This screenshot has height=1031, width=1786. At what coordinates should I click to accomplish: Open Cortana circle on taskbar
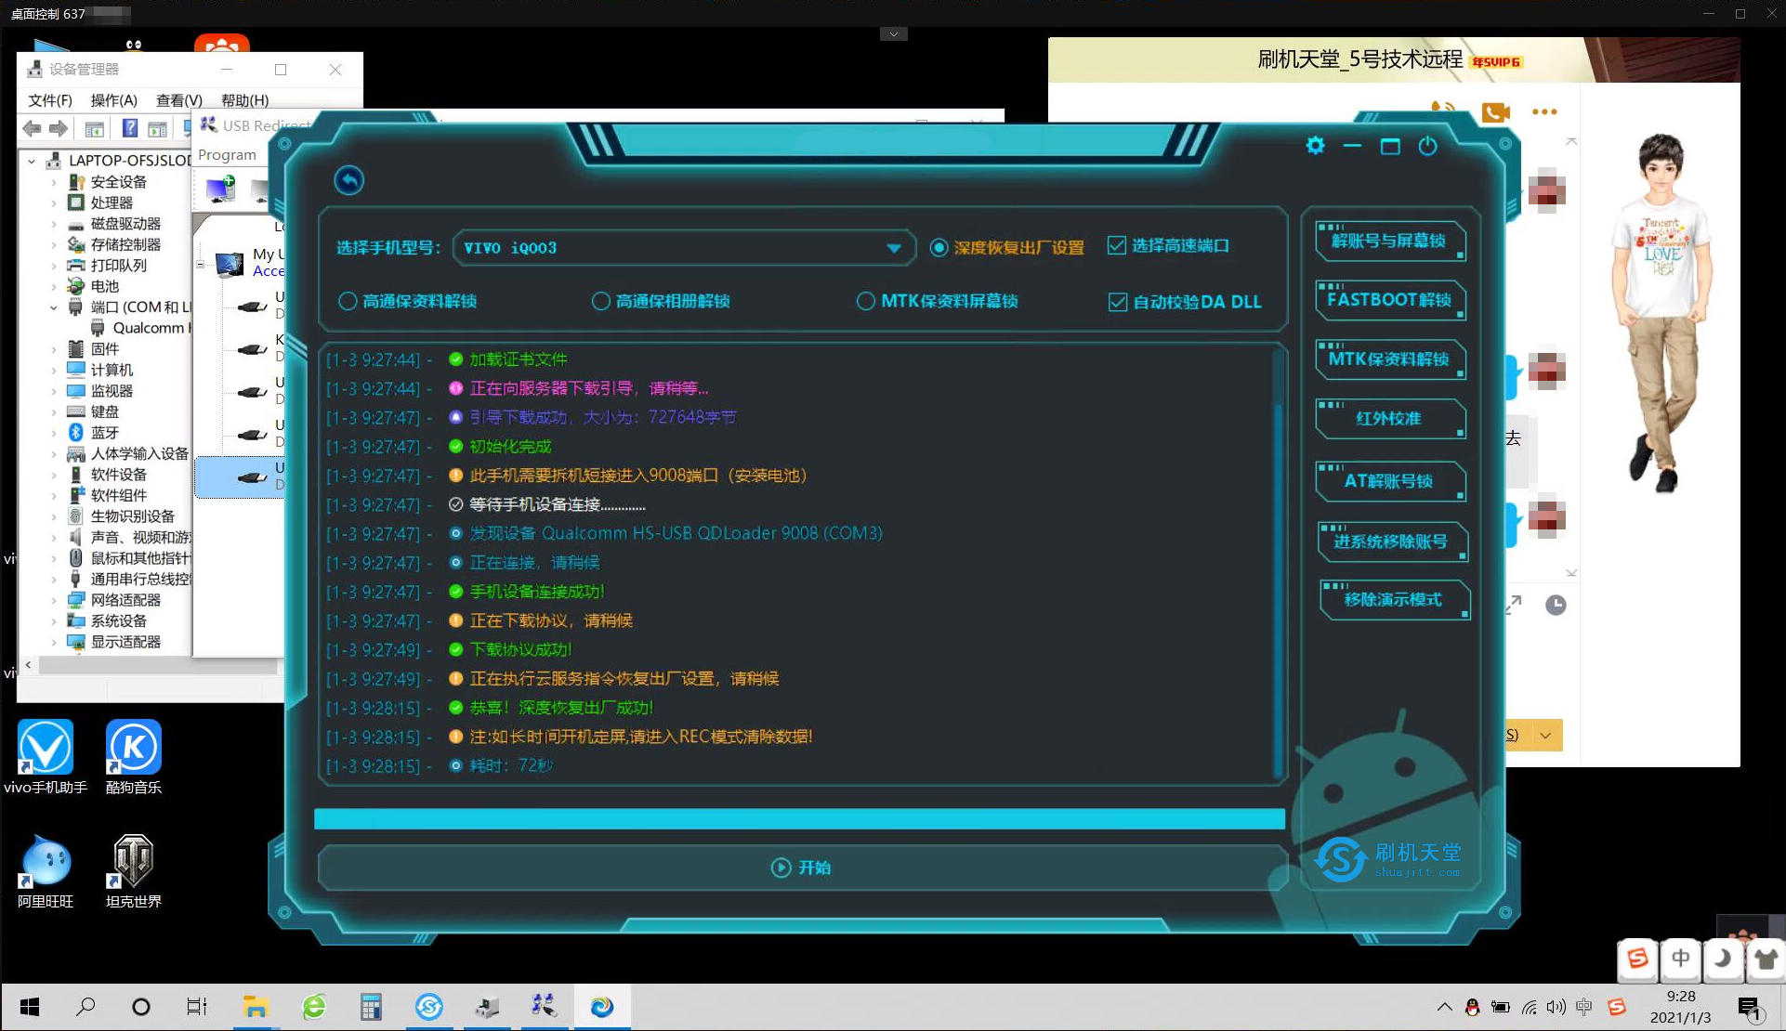pos(141,1007)
